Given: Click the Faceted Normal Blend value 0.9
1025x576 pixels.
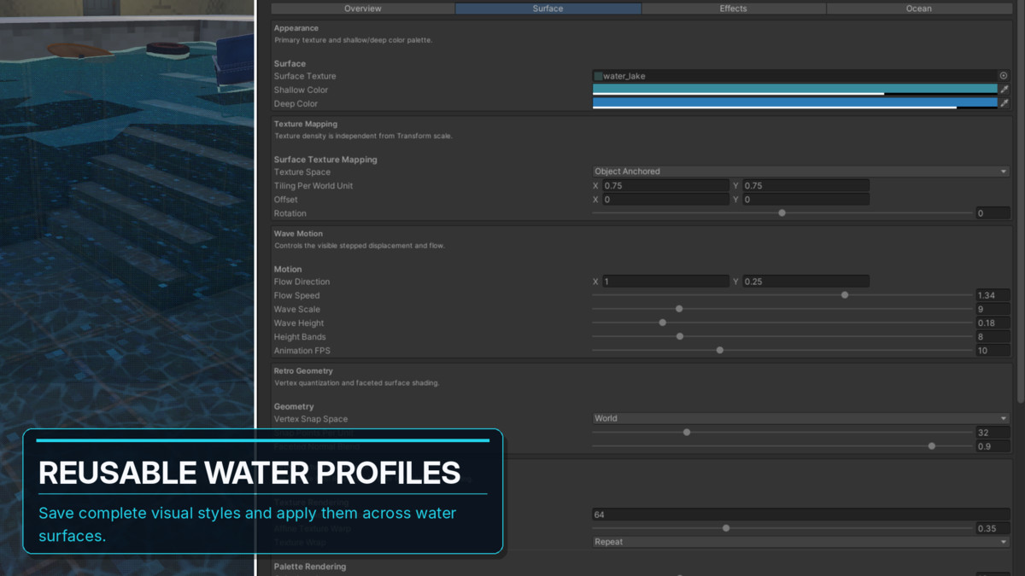Looking at the screenshot, I should click(x=993, y=446).
